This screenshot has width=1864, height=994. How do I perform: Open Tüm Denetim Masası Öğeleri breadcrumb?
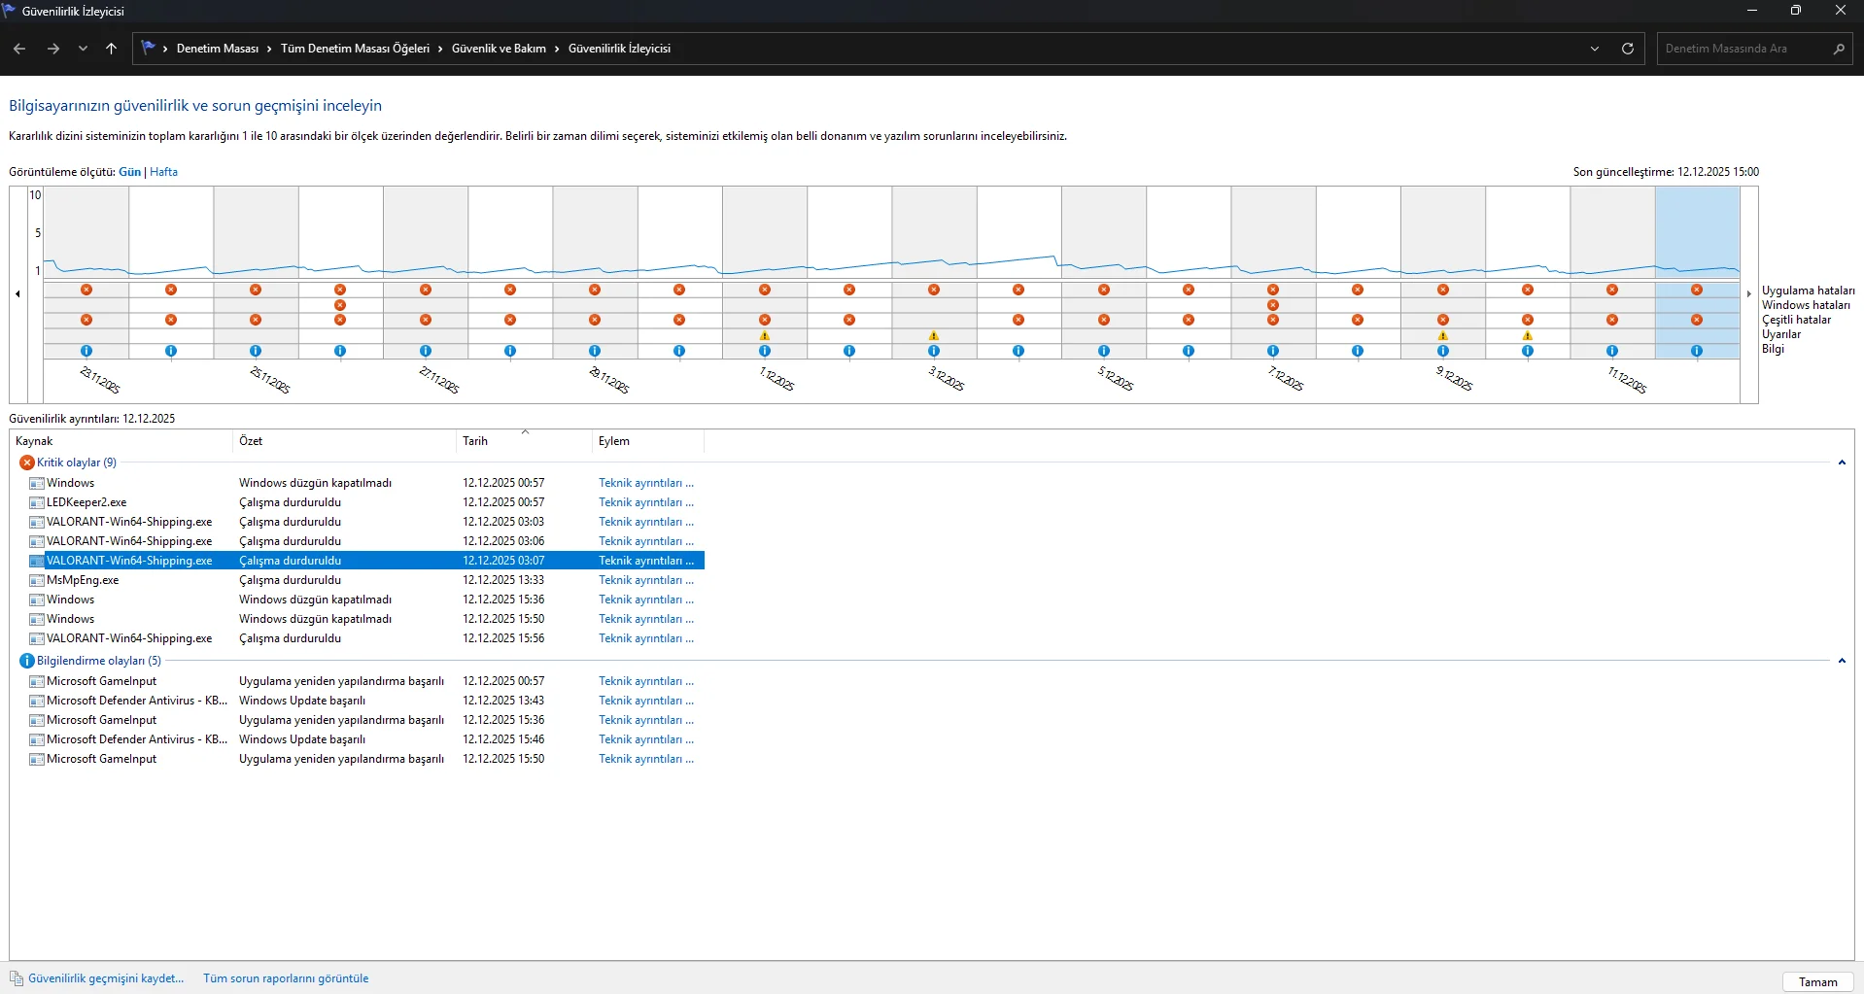pyautogui.click(x=355, y=49)
